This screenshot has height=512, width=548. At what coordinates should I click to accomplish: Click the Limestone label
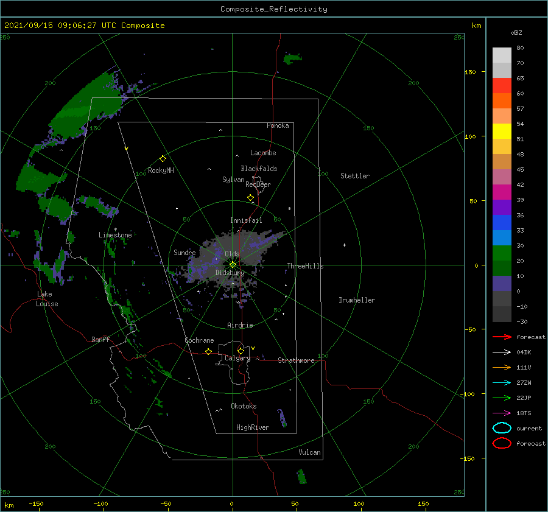(115, 235)
